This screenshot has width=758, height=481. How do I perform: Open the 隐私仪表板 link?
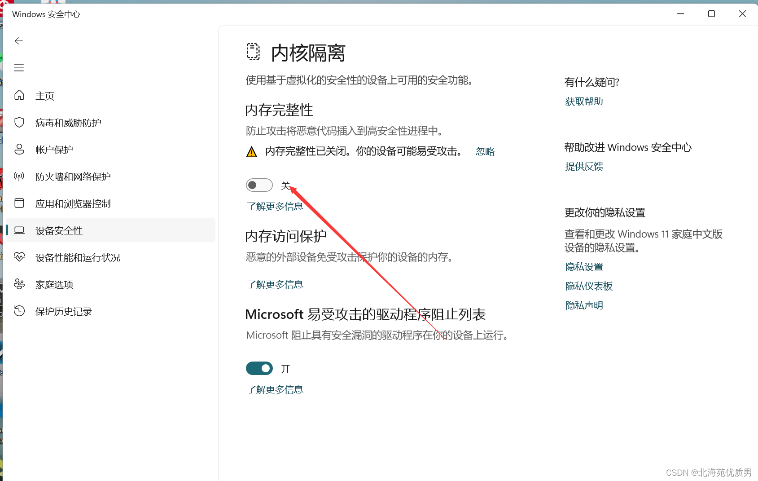point(589,286)
